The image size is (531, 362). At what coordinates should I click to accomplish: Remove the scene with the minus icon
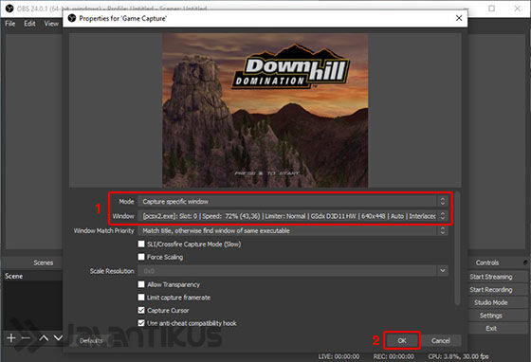[26, 337]
